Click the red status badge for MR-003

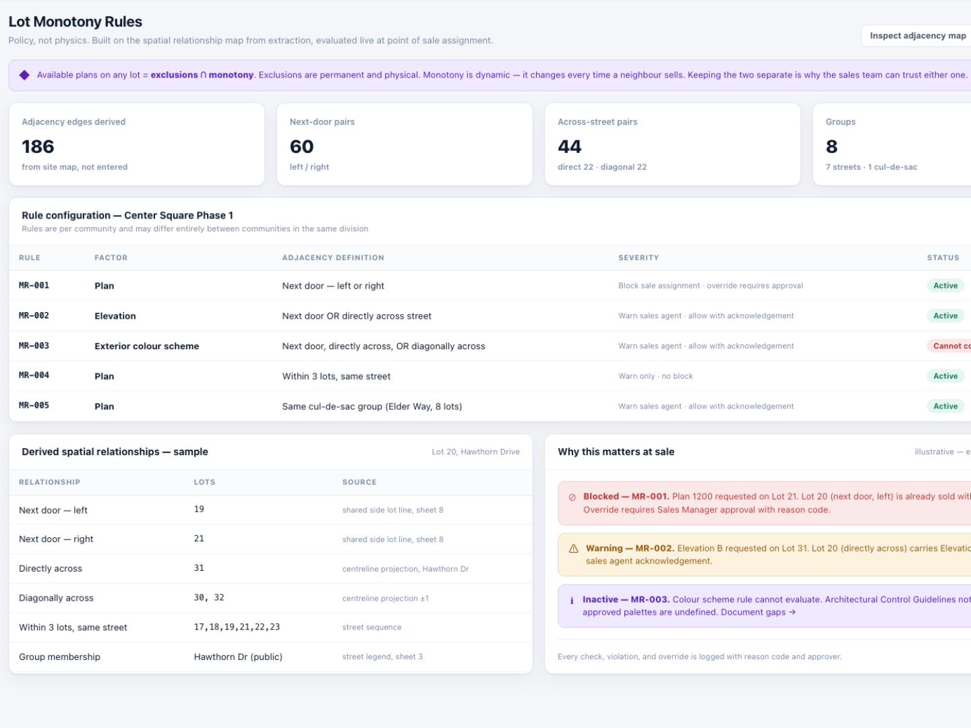[949, 346]
